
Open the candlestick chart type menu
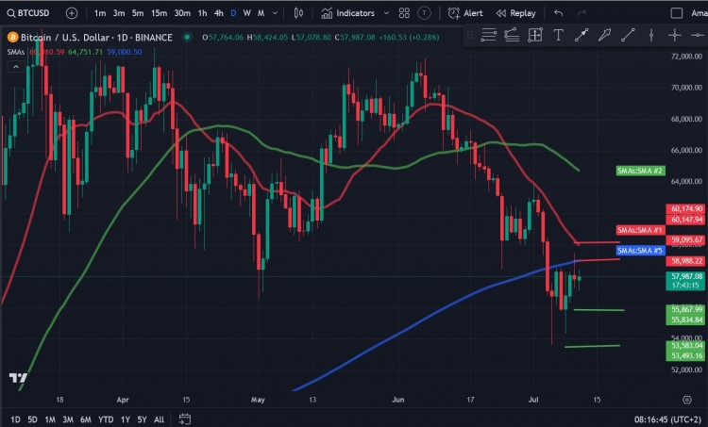tap(298, 13)
